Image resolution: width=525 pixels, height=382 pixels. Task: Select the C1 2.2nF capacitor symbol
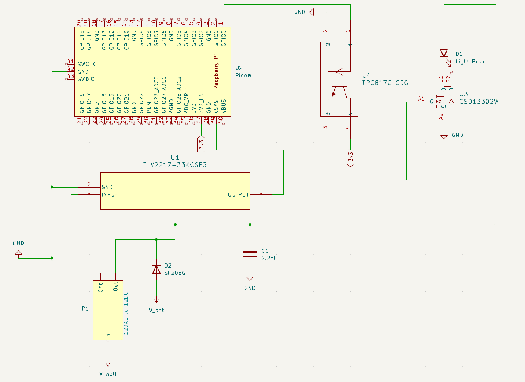(249, 254)
